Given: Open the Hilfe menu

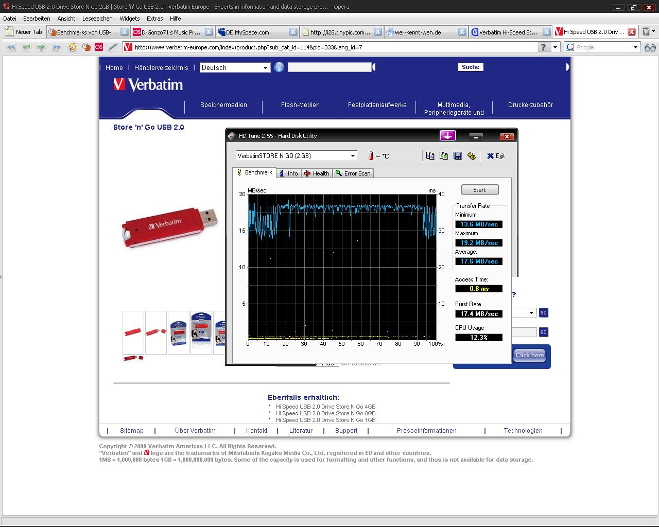Looking at the screenshot, I should click(176, 19).
